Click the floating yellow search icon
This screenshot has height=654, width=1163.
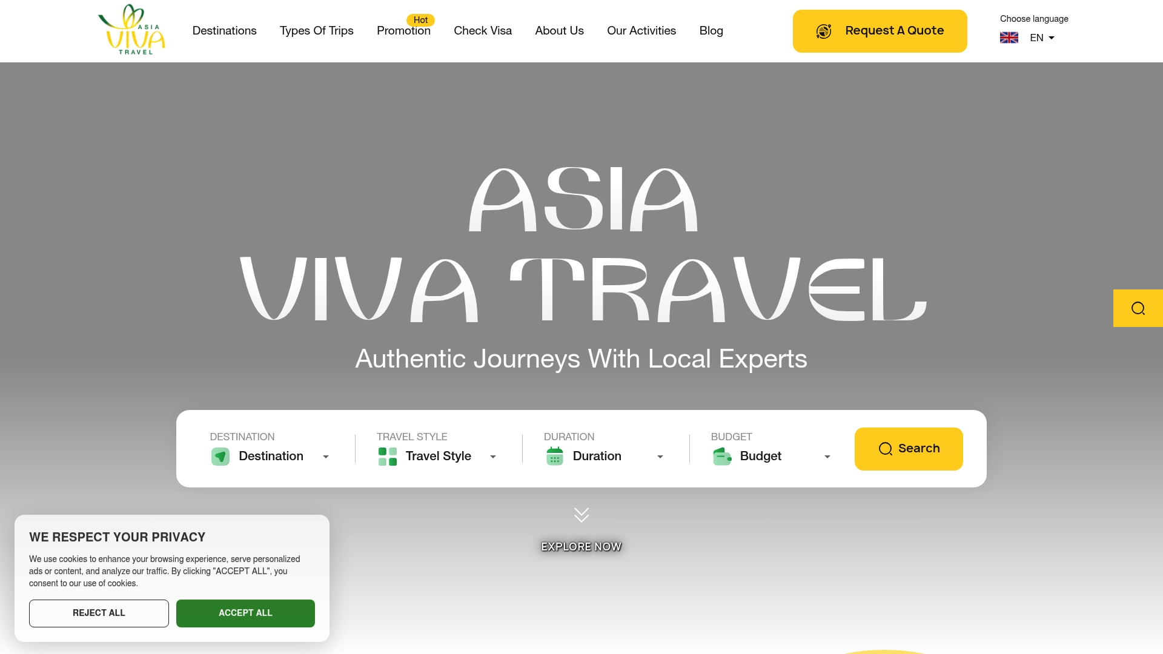click(1138, 308)
